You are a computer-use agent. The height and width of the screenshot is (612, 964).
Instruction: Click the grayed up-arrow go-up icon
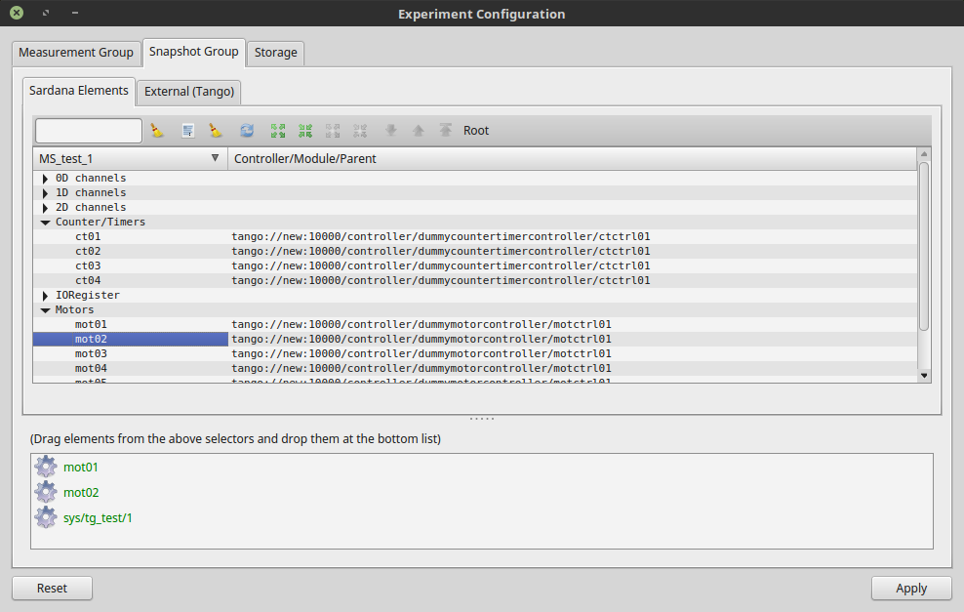tap(418, 131)
